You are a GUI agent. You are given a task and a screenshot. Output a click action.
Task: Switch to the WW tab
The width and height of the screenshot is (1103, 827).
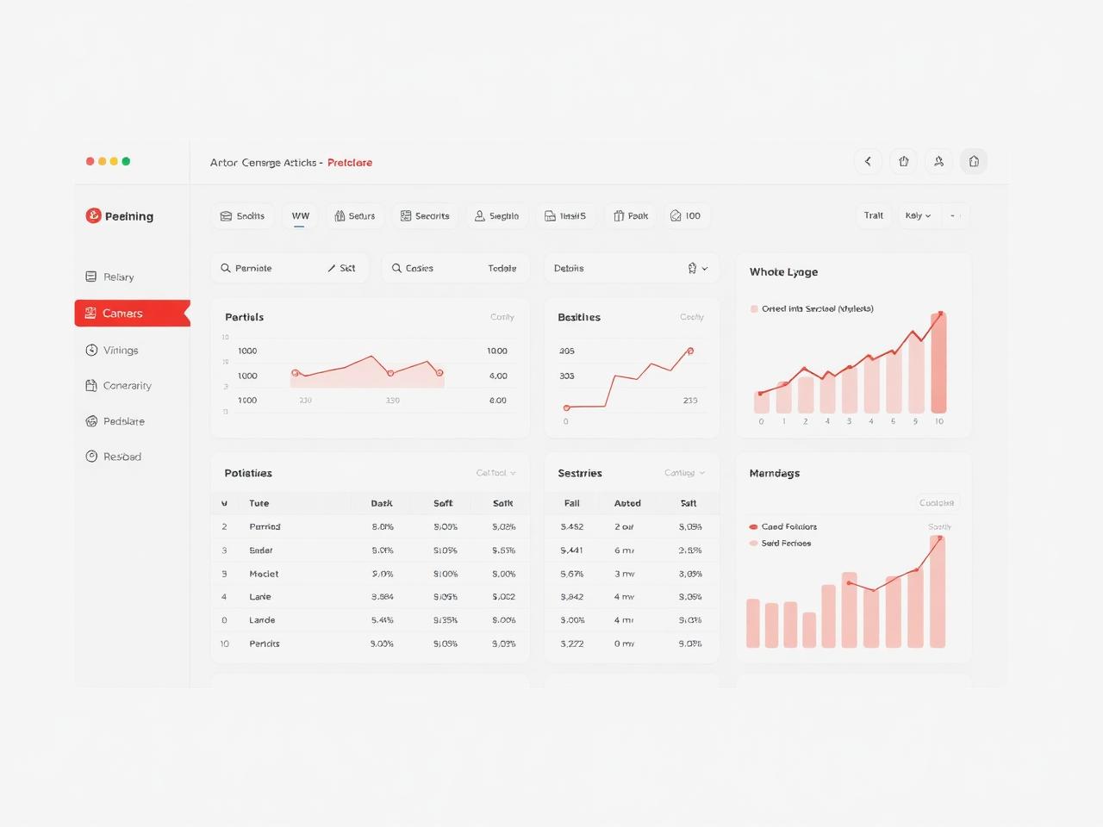pos(300,216)
